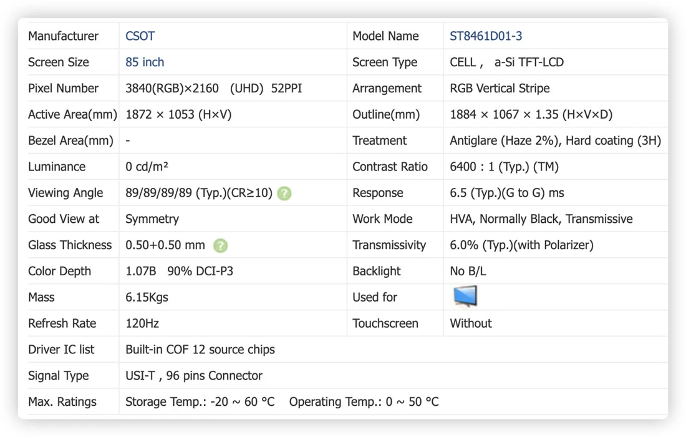
Task: Click the 89/89/89/89 (Typ.)(CR≥10) value
Action: pyautogui.click(x=199, y=193)
